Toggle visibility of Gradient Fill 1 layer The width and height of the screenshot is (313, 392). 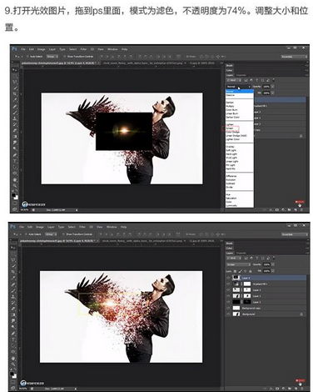(x=228, y=284)
